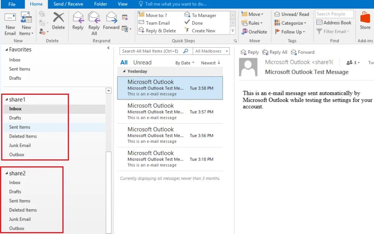Open the Quick Steps dialog launcher
This screenshot has height=234, width=374.
click(235, 41)
